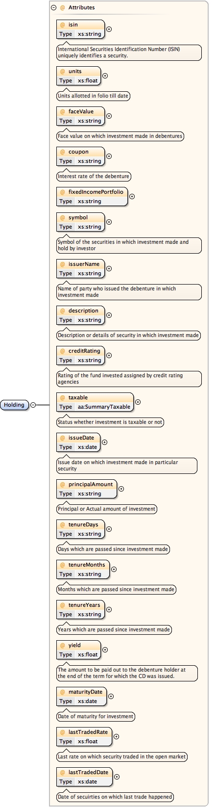Image resolution: width=217 pixels, height=807 pixels.
Task: Expand the units attribute plus icon
Action: click(x=105, y=76)
